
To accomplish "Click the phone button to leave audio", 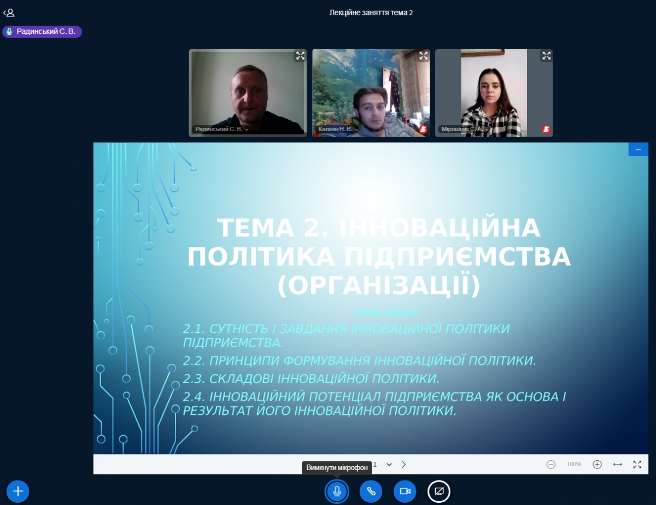I will click(371, 491).
